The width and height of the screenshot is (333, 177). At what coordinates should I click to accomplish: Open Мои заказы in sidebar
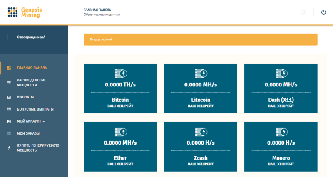[x=28, y=133]
